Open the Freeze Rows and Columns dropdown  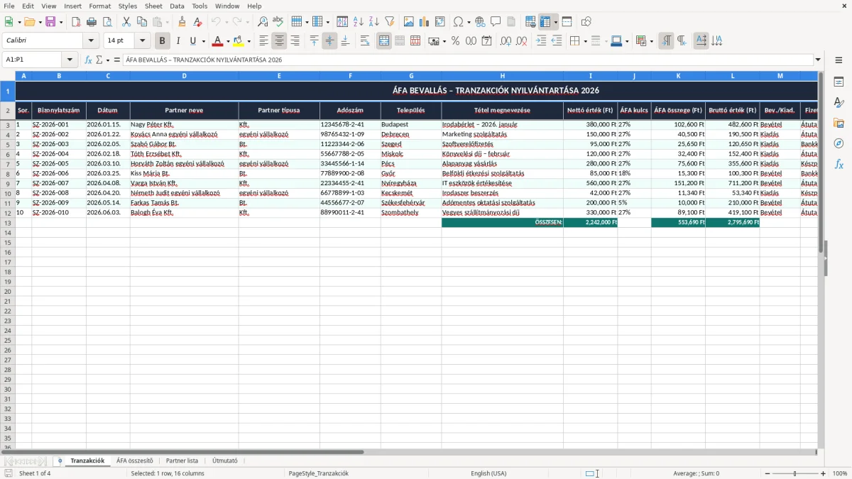coord(555,22)
